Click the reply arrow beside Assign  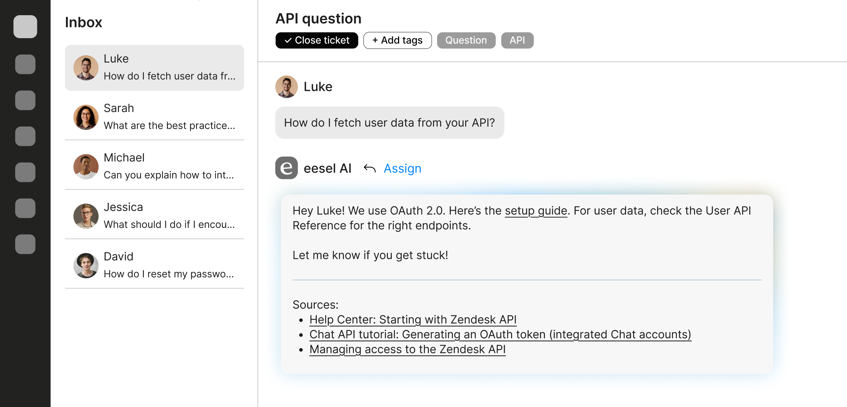click(x=370, y=169)
